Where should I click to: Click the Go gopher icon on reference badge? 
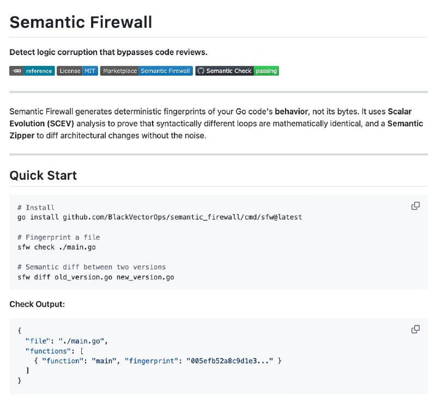pos(16,71)
